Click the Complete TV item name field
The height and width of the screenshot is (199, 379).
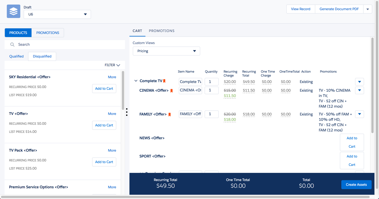pos(190,82)
